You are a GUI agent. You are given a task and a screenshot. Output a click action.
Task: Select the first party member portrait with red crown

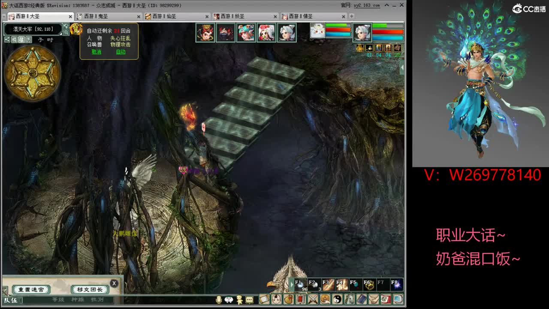click(x=205, y=33)
